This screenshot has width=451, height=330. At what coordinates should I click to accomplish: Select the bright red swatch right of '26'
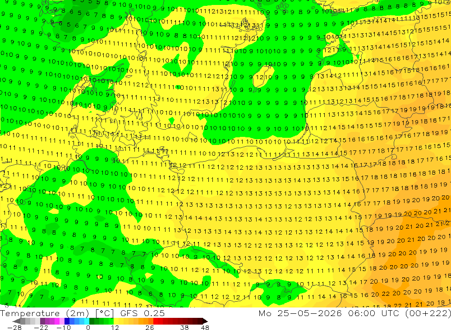click(x=156, y=321)
